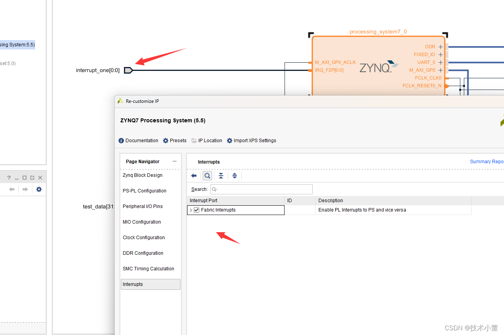Viewport: 504px width, 335px height.
Task: Toggle the Fabric Interrupts checkbox
Action: tap(196, 210)
